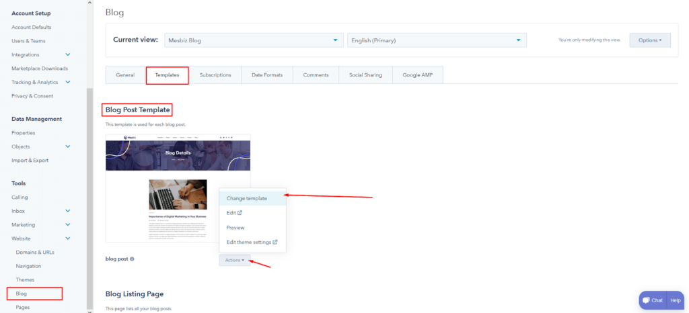Click external-link icon beside Edit theme settings

pos(275,242)
